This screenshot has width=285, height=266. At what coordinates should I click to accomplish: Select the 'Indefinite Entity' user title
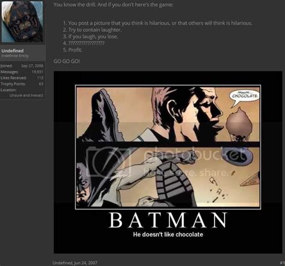[15, 56]
